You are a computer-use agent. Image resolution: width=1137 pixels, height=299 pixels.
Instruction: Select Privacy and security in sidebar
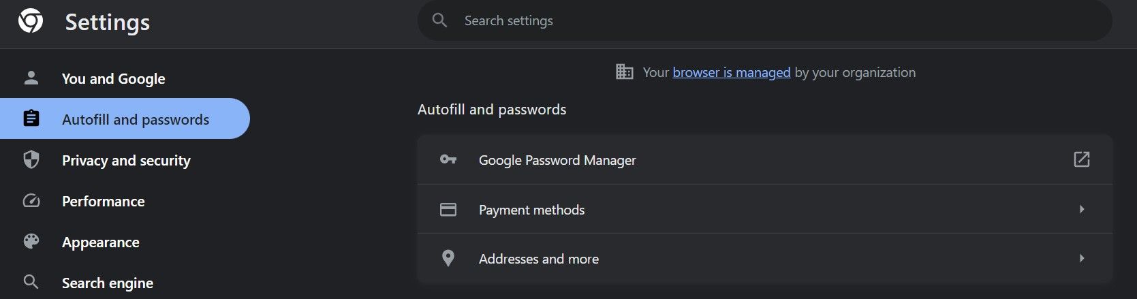pyautogui.click(x=126, y=160)
